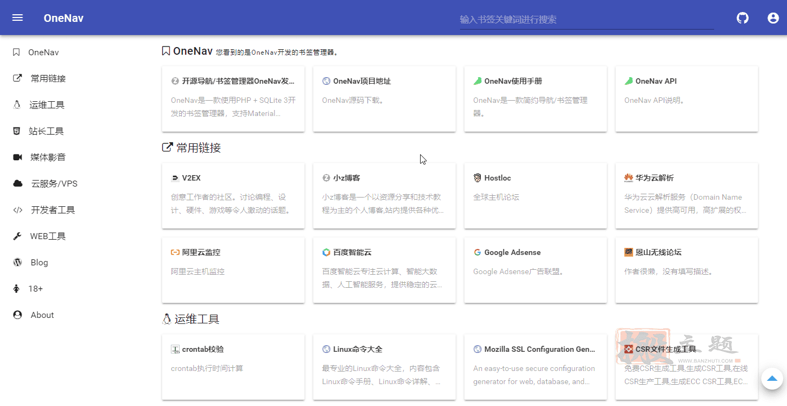The width and height of the screenshot is (787, 406).
Task: Open the 恩山无线论坛 card title
Action: 658,252
